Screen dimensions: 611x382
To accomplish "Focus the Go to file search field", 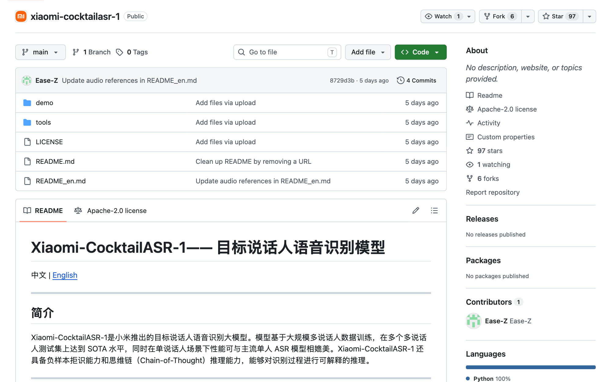I will click(x=287, y=52).
